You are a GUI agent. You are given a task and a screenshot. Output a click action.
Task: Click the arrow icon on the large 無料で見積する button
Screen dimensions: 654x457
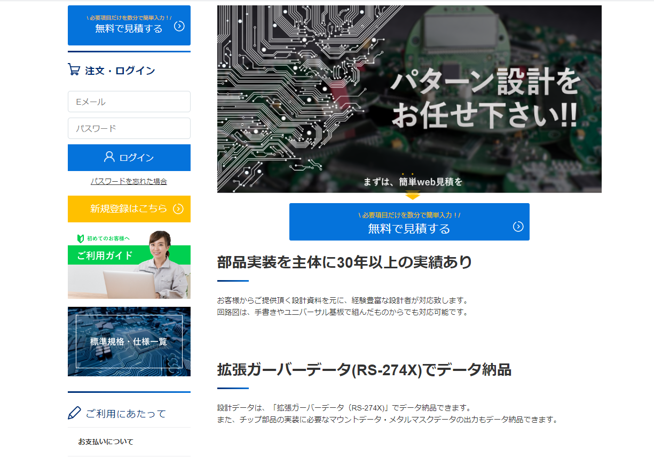coord(517,227)
